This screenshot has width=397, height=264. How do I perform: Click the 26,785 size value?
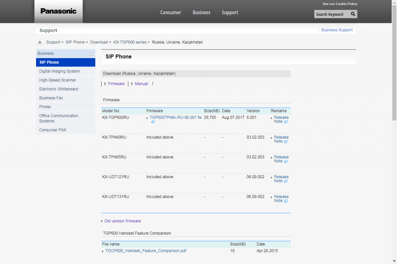pyautogui.click(x=210, y=118)
